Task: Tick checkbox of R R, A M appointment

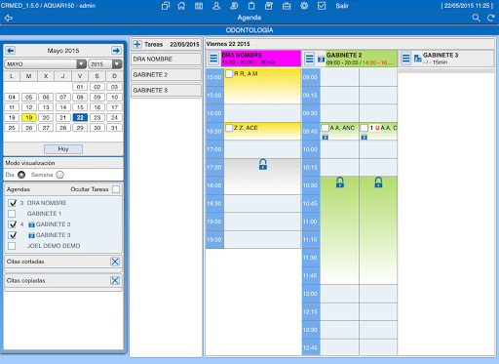Action: [x=229, y=74]
